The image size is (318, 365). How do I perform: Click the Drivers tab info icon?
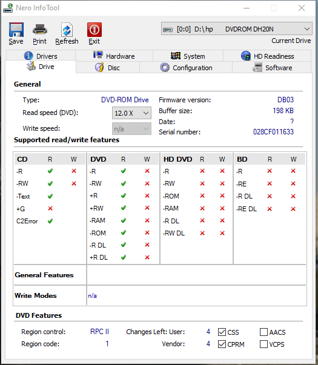tap(28, 56)
